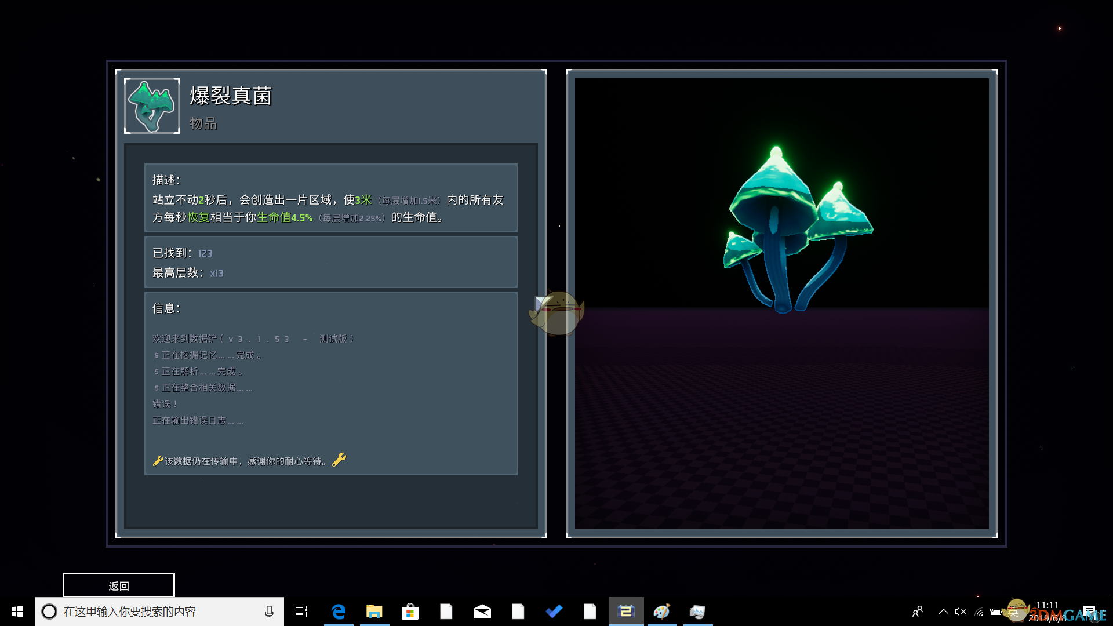Click the battery status tray icon
Viewport: 1113px width, 626px height.
point(996,612)
